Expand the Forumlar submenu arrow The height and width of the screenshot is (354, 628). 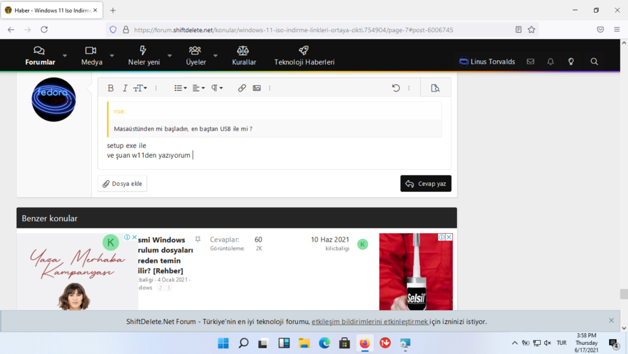(65, 56)
